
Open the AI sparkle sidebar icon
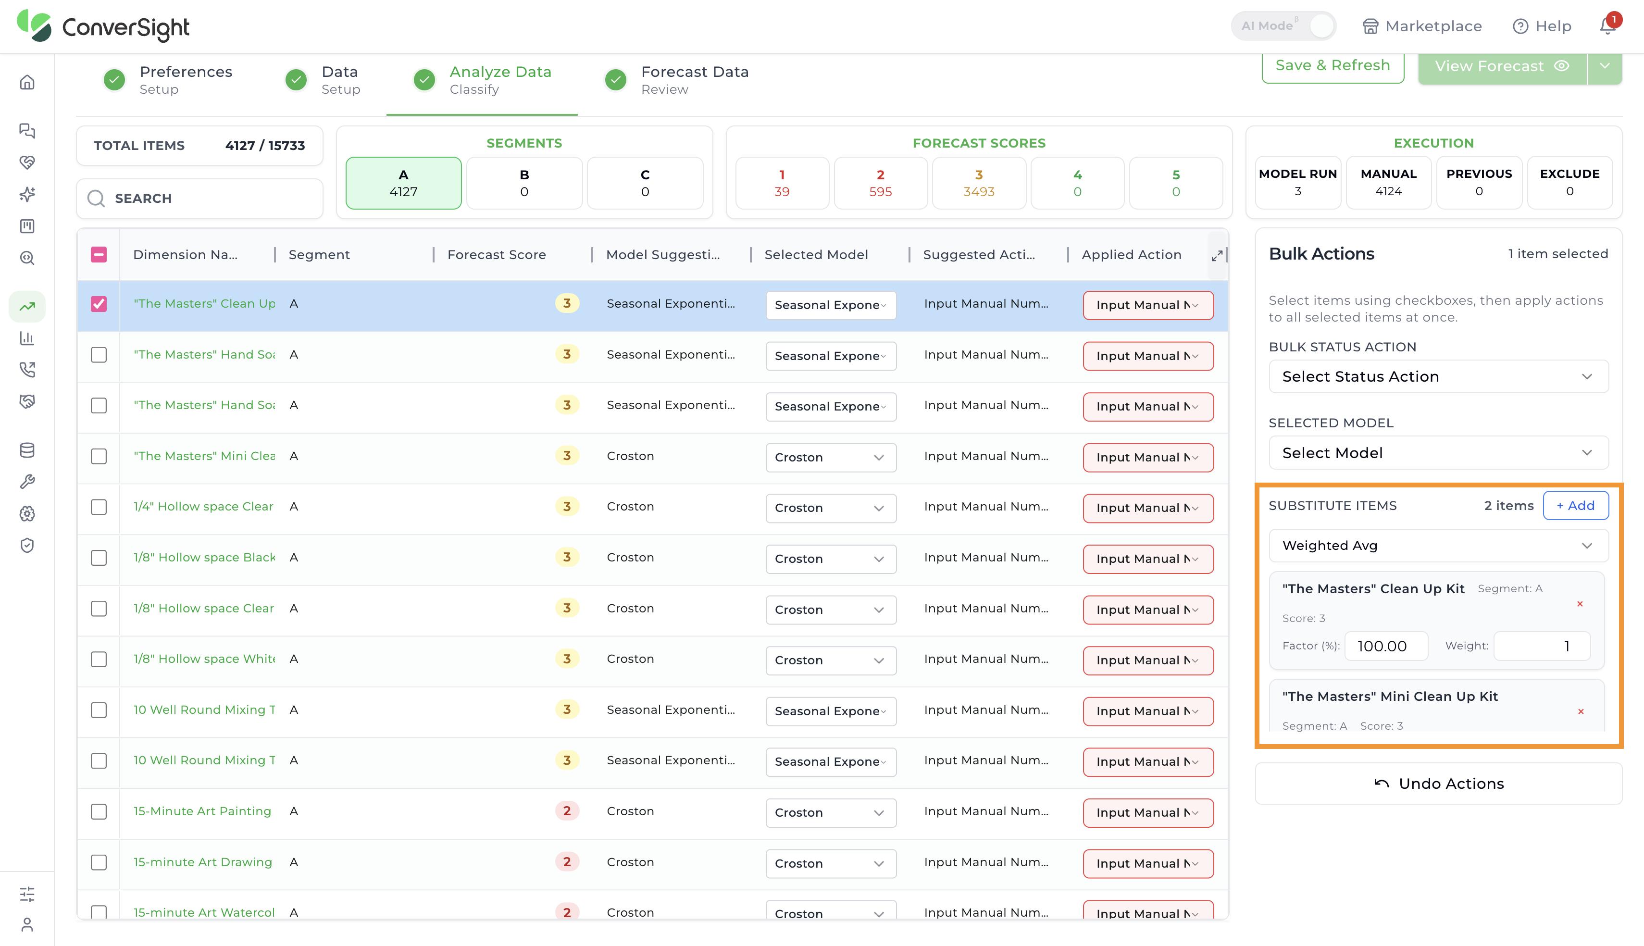26,194
